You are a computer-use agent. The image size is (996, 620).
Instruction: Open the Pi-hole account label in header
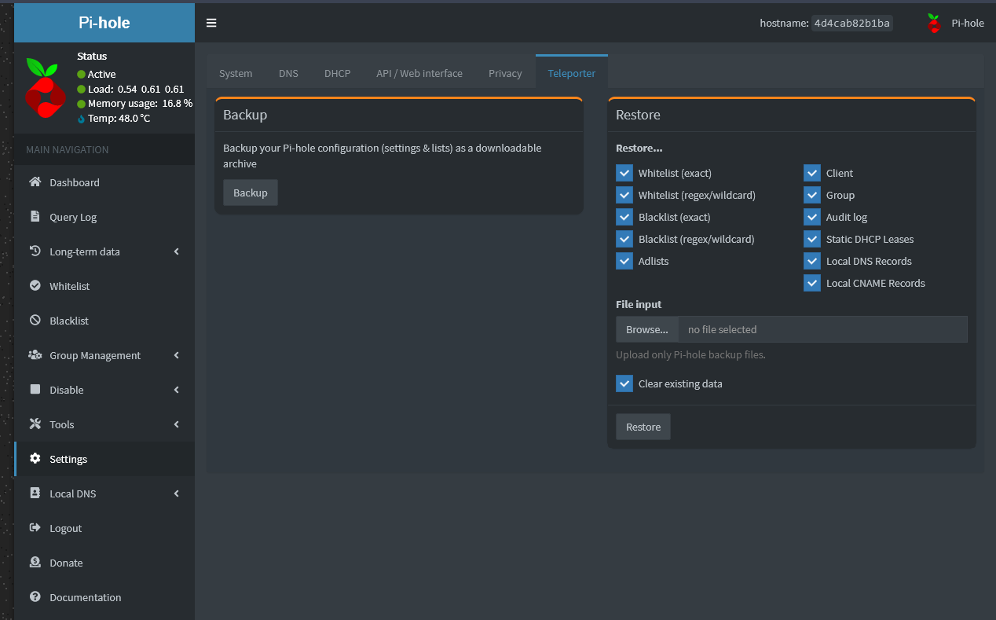[968, 23]
